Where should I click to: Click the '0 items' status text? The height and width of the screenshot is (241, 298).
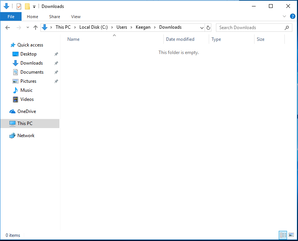(13, 235)
